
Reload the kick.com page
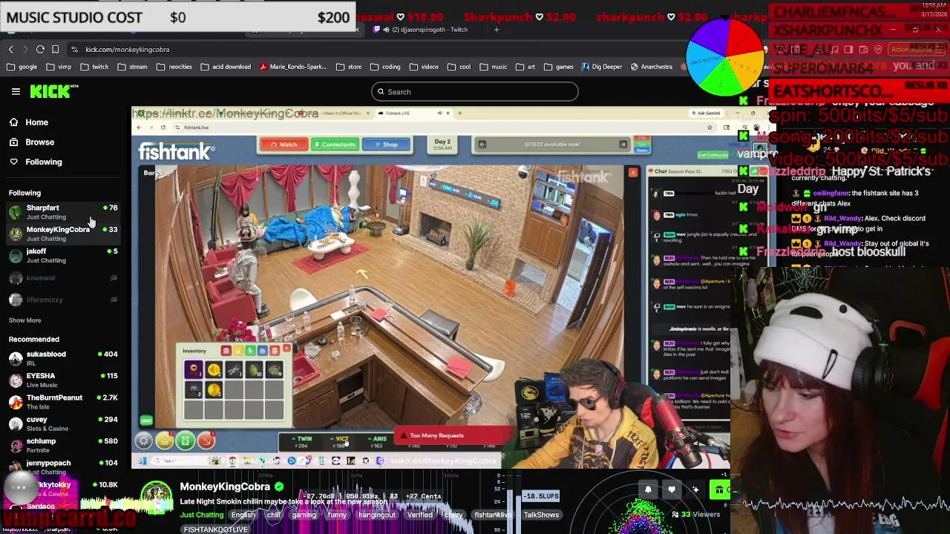click(40, 49)
